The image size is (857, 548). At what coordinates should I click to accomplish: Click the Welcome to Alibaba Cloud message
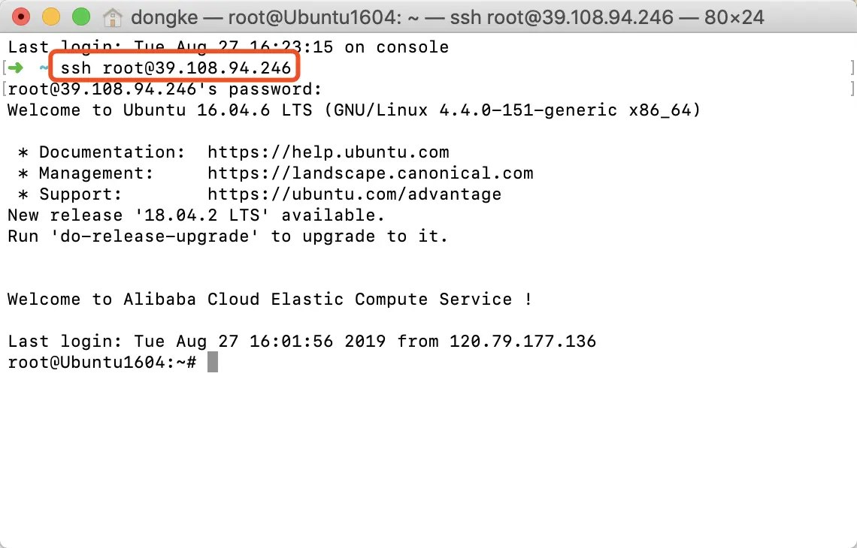tap(270, 300)
